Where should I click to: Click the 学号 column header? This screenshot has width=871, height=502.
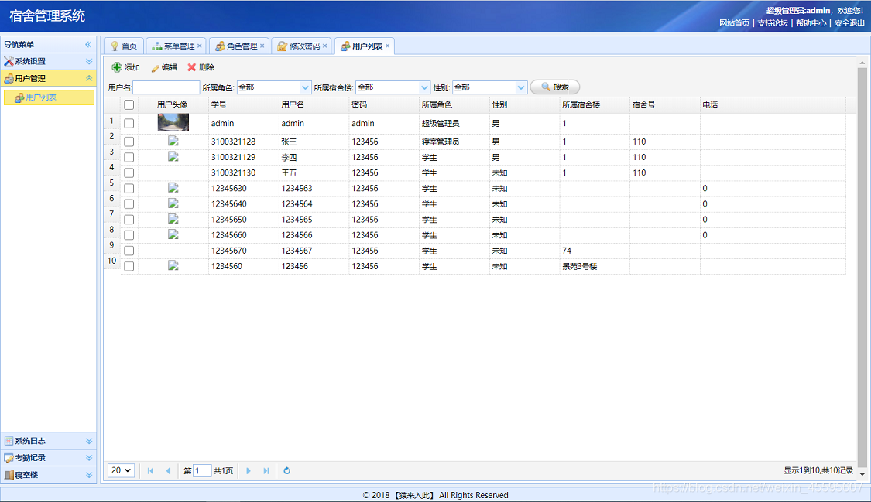coord(243,104)
